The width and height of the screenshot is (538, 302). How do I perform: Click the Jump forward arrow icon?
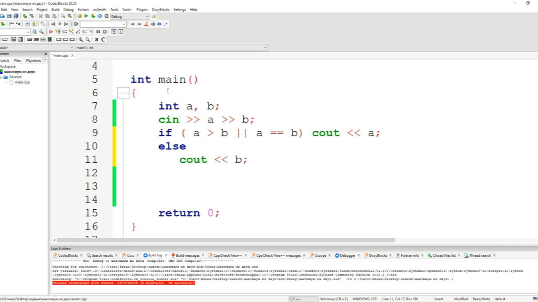point(139,24)
